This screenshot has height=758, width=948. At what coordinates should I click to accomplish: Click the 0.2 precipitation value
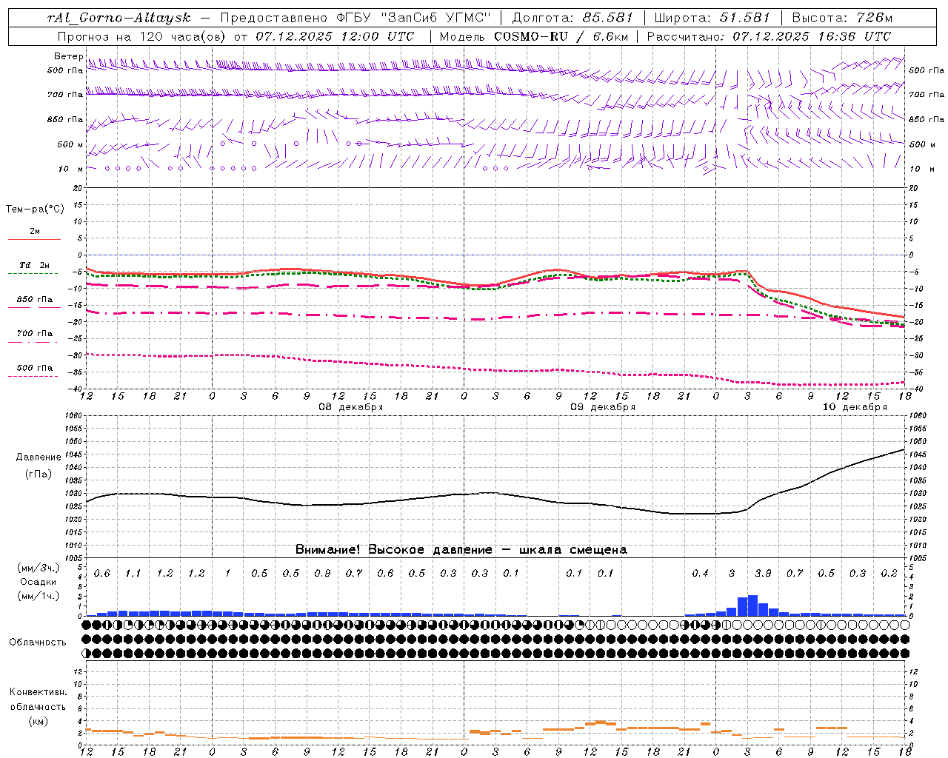889,574
